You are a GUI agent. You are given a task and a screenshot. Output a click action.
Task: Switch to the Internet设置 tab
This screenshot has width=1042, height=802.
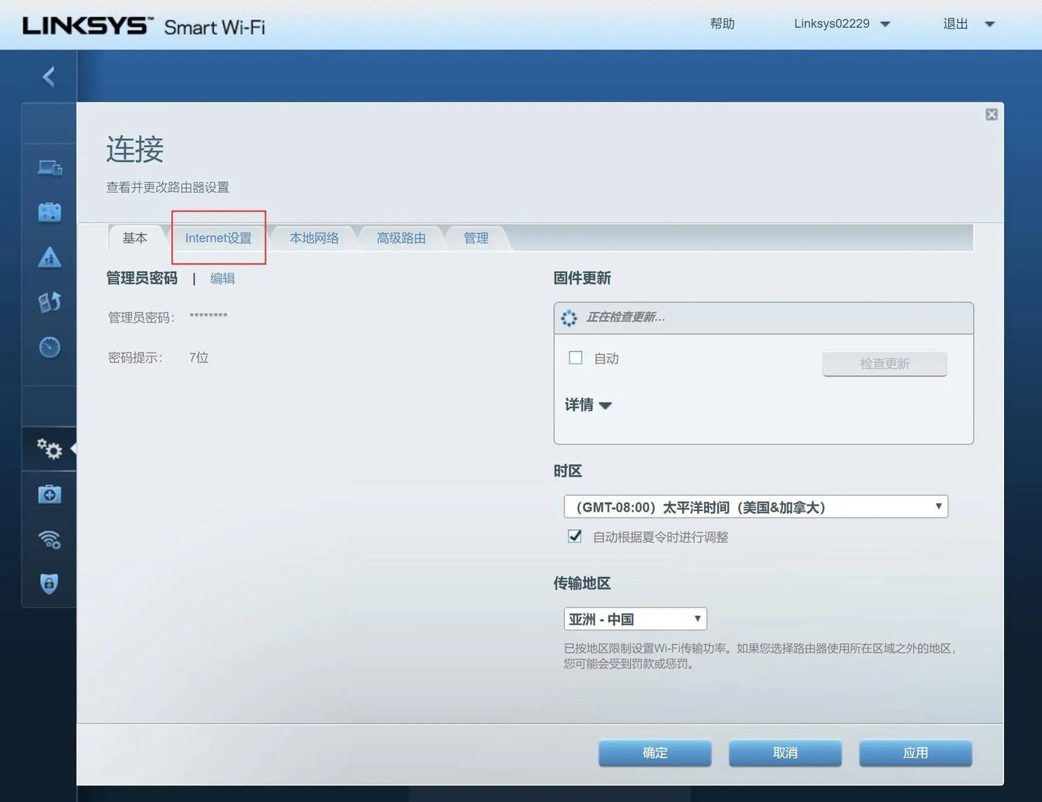coord(218,238)
